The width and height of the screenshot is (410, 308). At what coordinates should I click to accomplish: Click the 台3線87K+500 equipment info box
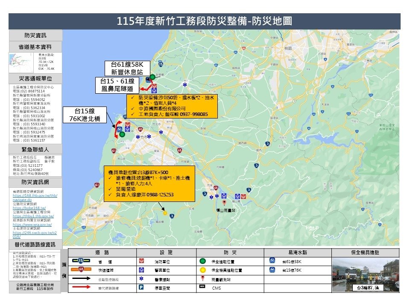click(x=150, y=184)
